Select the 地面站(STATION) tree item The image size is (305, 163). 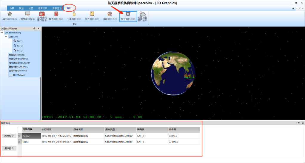(x=17, y=55)
